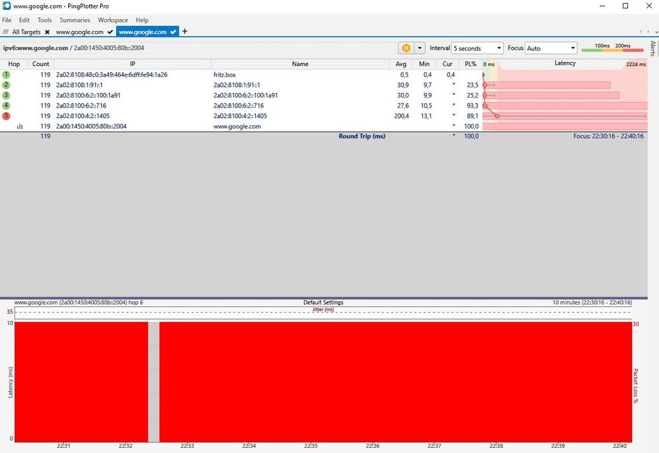
Task: Open the Tools menu
Action: point(45,20)
